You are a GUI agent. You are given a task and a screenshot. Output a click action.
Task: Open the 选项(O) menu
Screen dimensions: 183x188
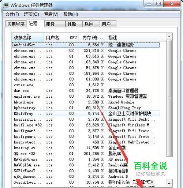31,14
